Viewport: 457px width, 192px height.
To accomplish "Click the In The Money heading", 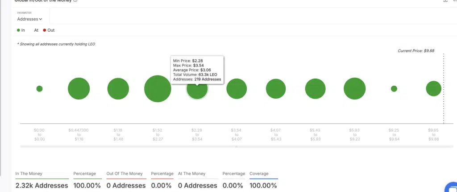I will pyautogui.click(x=29, y=174).
